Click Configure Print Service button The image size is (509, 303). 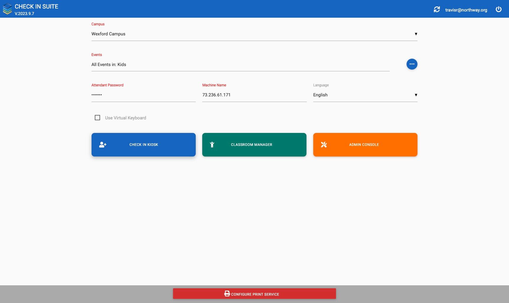pos(254,294)
